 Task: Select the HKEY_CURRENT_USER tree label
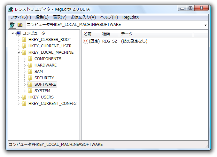[50, 46]
